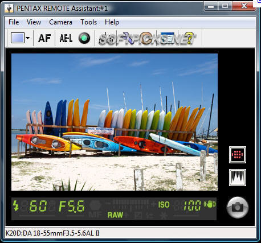Click the blue preview window size box
Image resolution: width=261 pixels, height=243 pixels.
(x=18, y=38)
